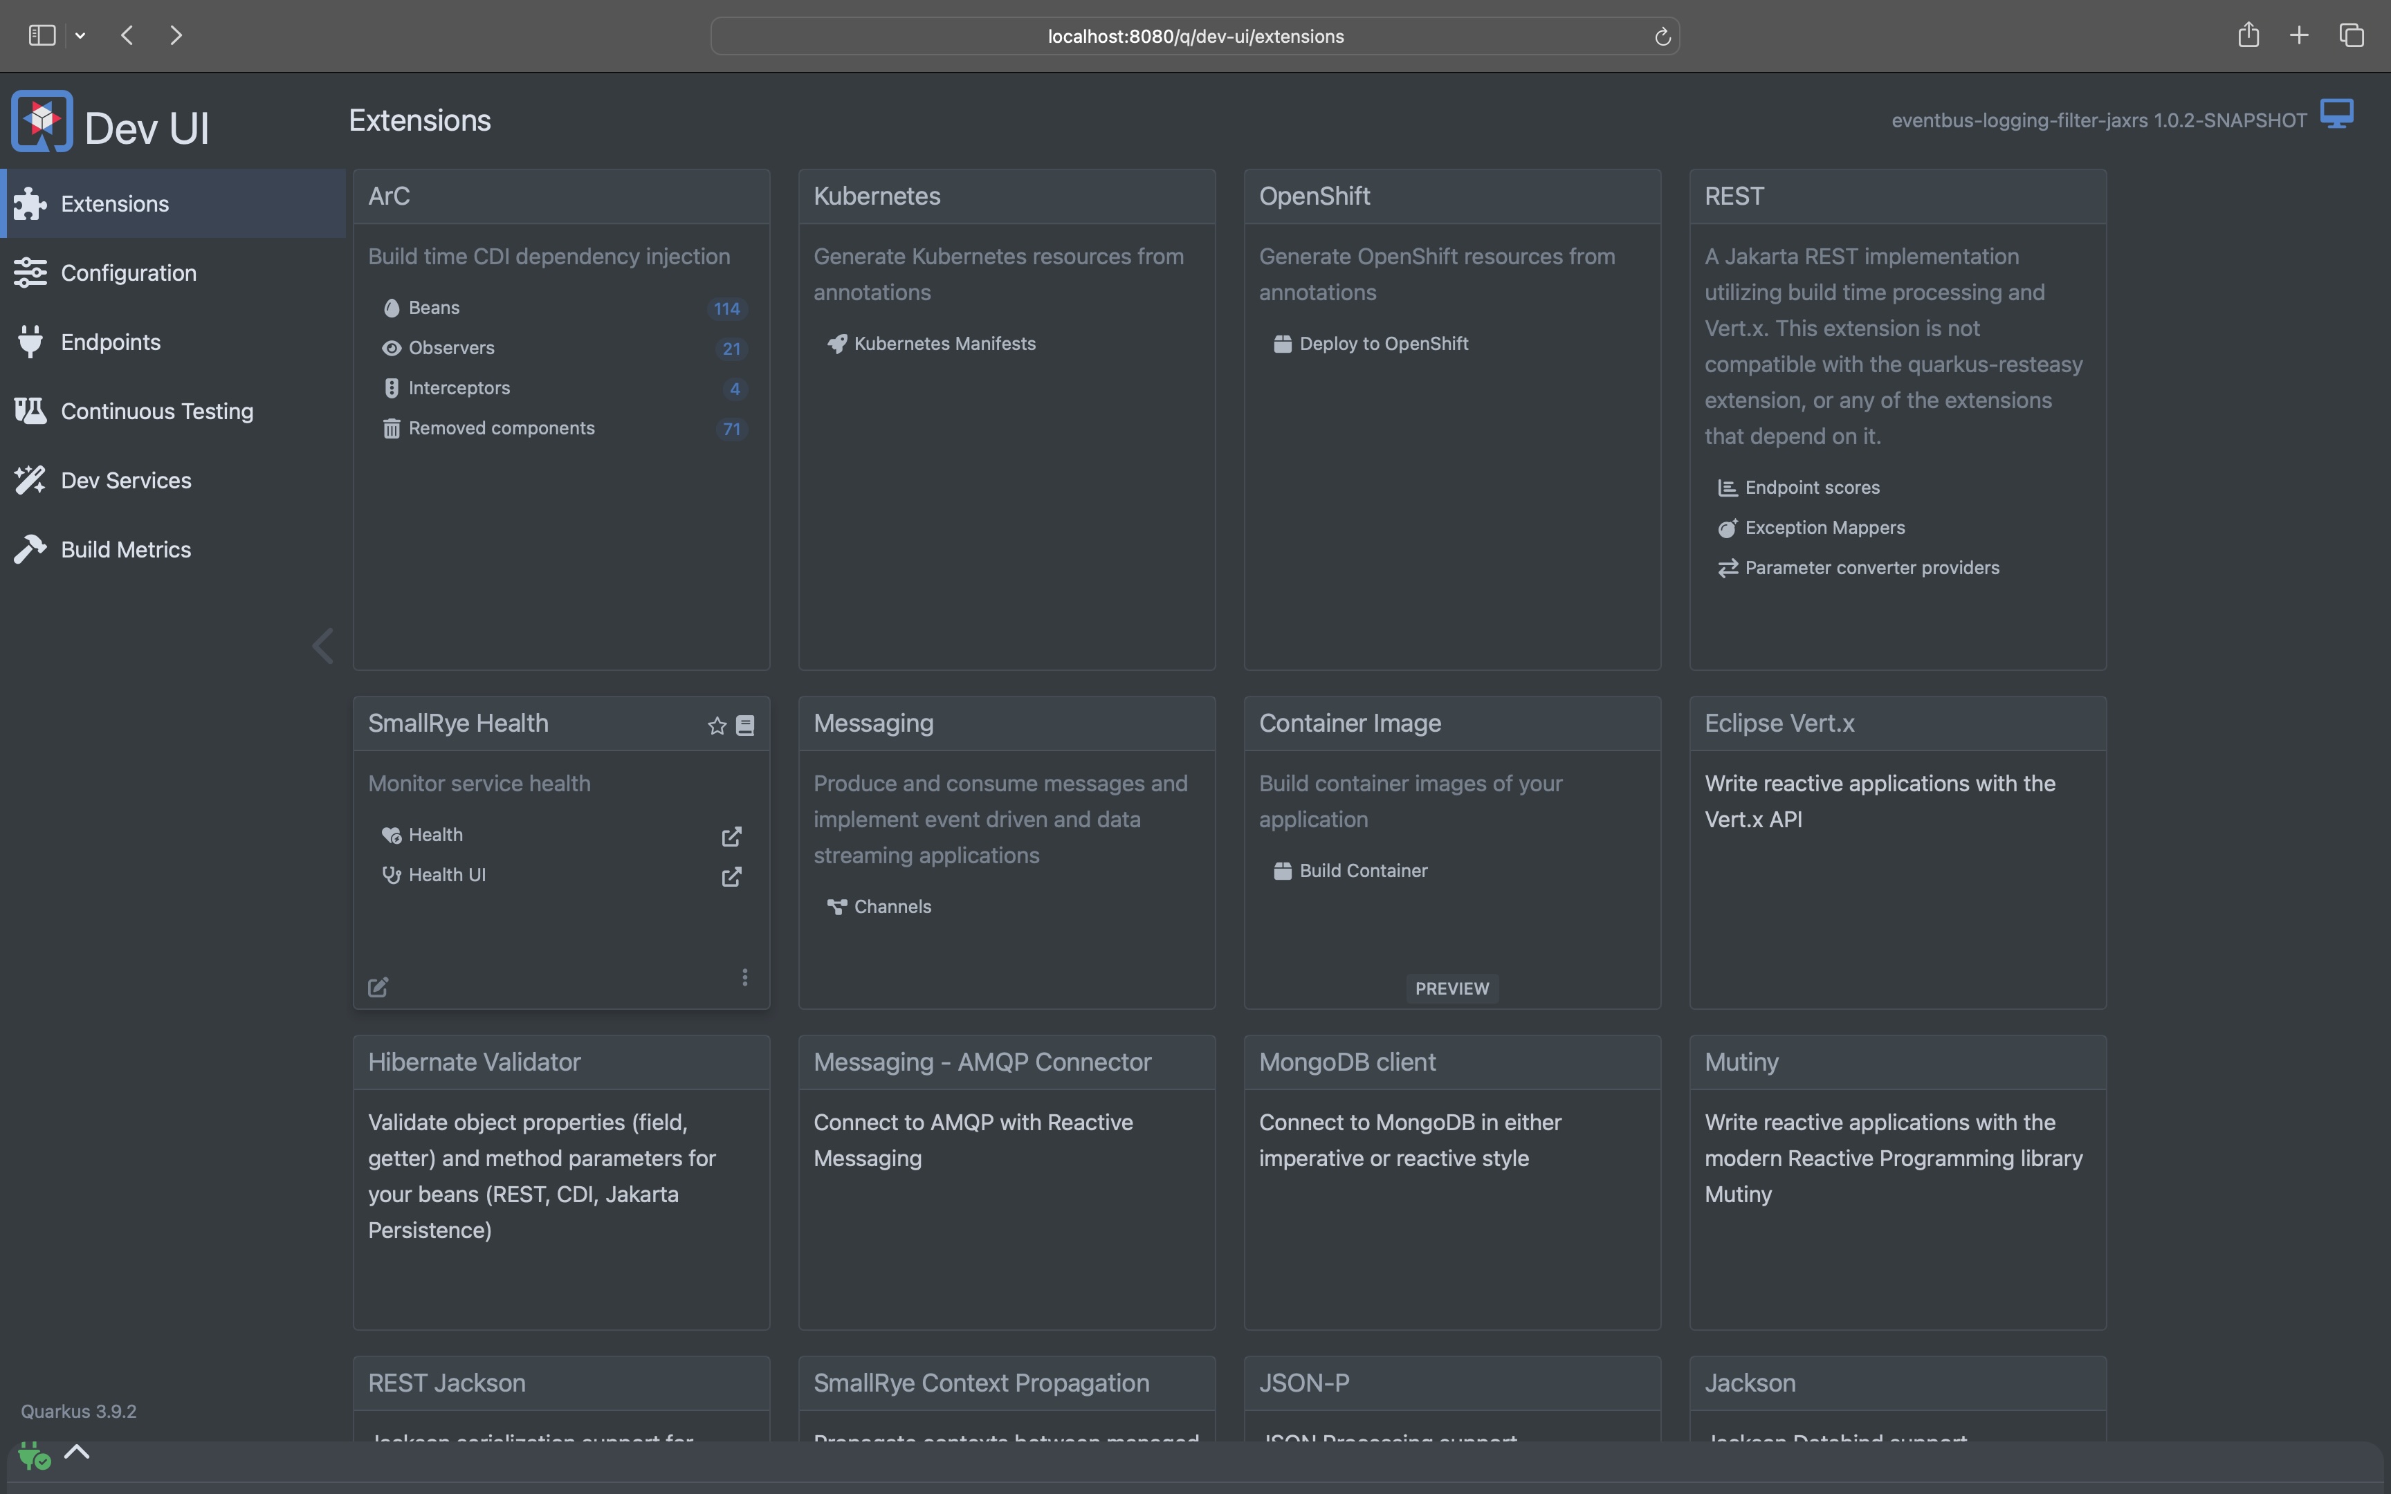Open the Beans link in ArC
Screen dimensions: 2391x1494
[434, 308]
